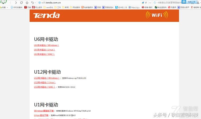This screenshot has height=119, width=201.
Task: Open the http://yj.y bookmark
Action: click(134, 7)
